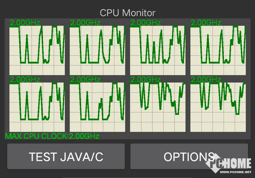
Task: Click the 2.00GHz label above seventh graph
Action: tap(146, 79)
